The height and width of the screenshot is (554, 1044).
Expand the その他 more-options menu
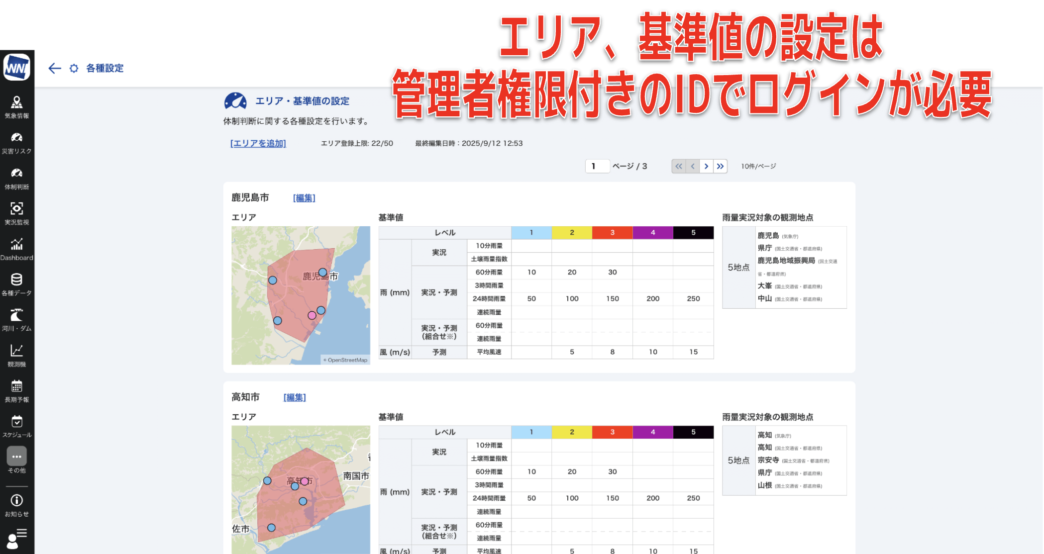pyautogui.click(x=17, y=457)
